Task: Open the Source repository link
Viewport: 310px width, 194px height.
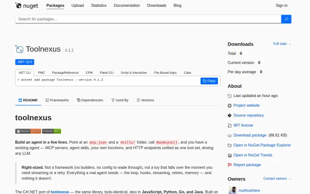Action: (248, 115)
